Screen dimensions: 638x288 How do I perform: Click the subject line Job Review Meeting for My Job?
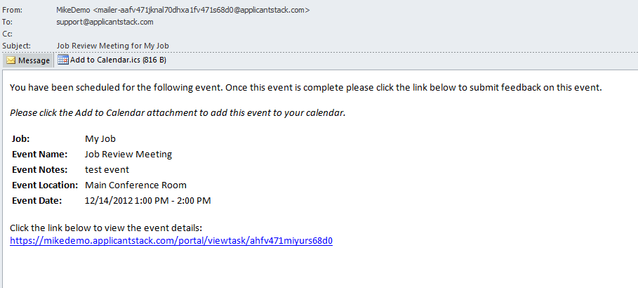pyautogui.click(x=112, y=46)
